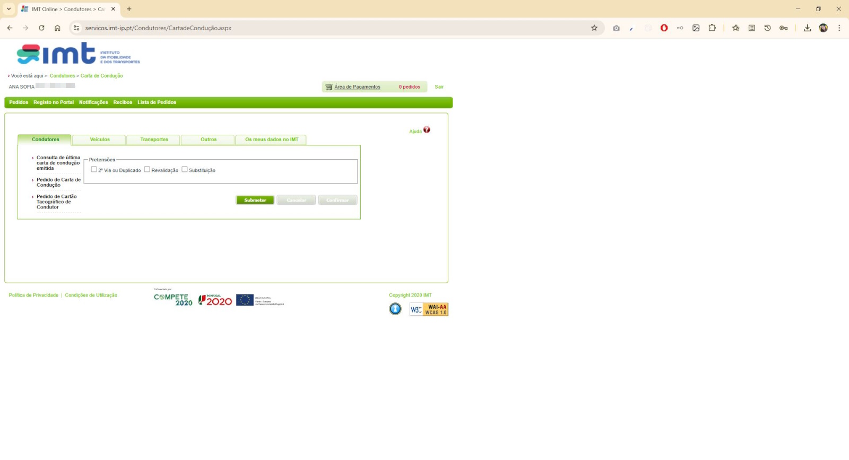Click the W3C WAI-AA accessibility badge
849x460 pixels.
[429, 309]
